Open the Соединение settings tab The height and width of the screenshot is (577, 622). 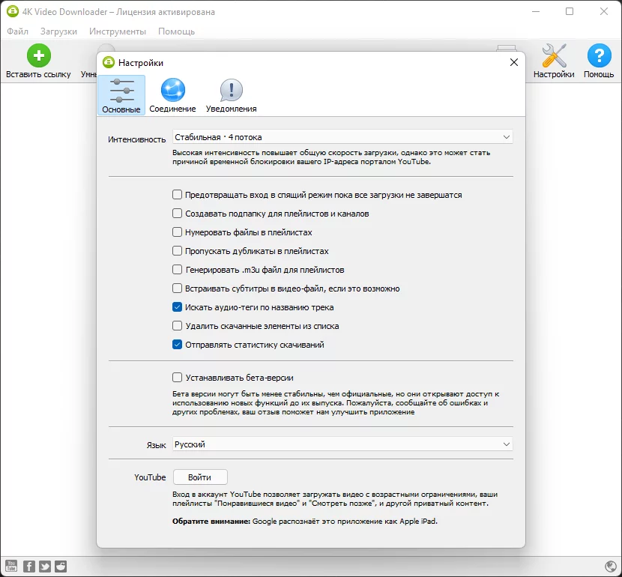tap(172, 95)
